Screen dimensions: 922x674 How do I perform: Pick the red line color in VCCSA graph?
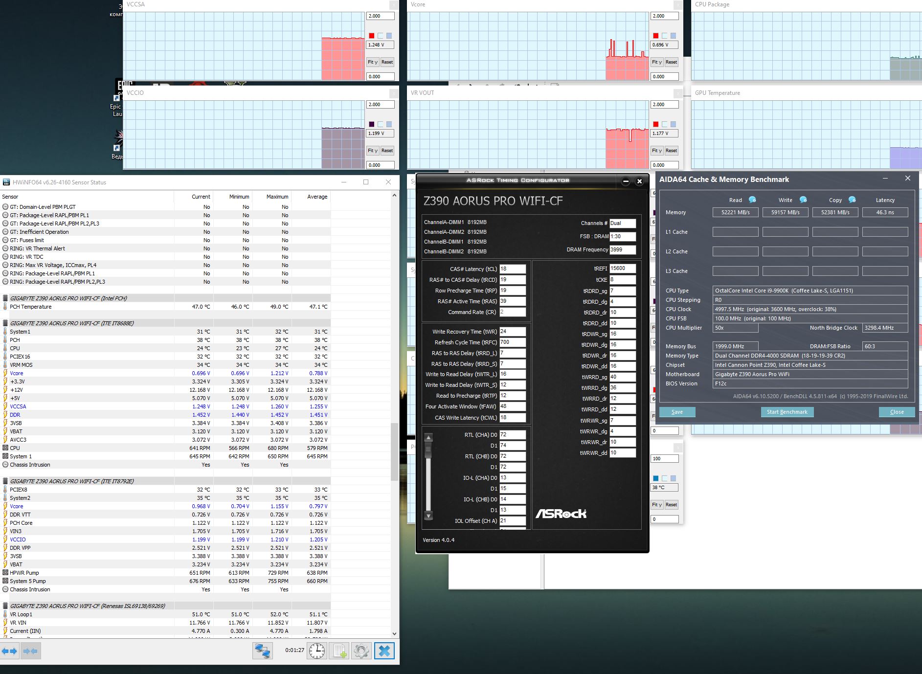click(372, 36)
